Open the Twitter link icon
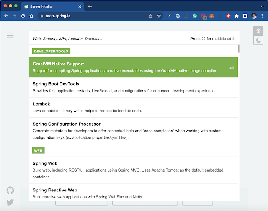 [10, 202]
